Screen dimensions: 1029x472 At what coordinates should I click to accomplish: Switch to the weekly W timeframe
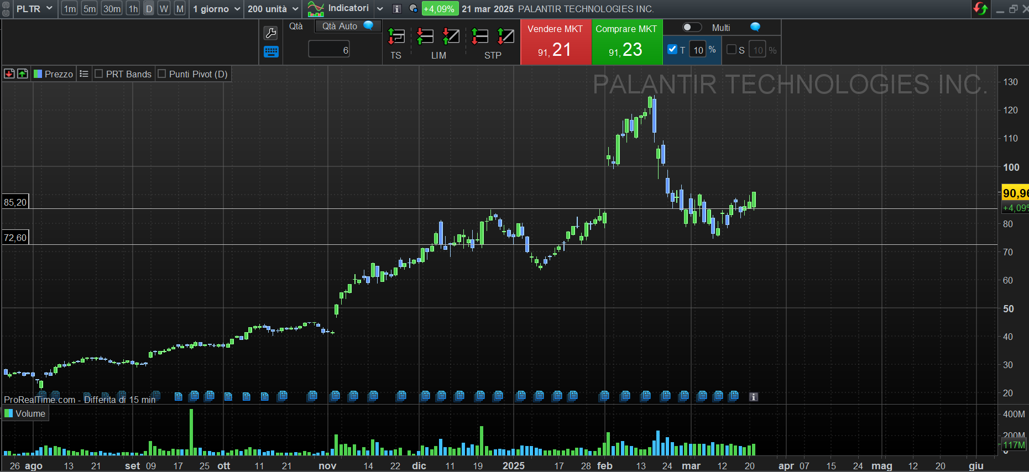164,9
